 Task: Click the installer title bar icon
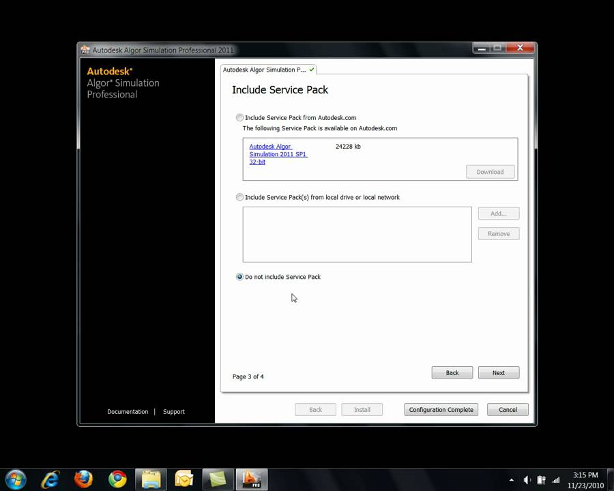[85, 50]
